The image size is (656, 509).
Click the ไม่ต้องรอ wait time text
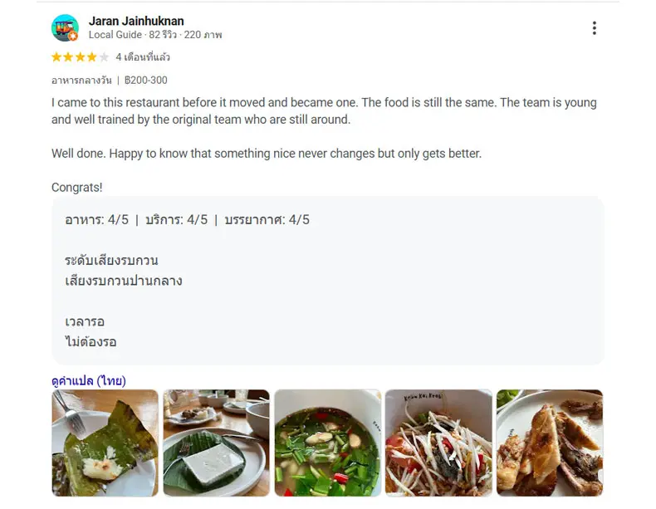click(91, 341)
